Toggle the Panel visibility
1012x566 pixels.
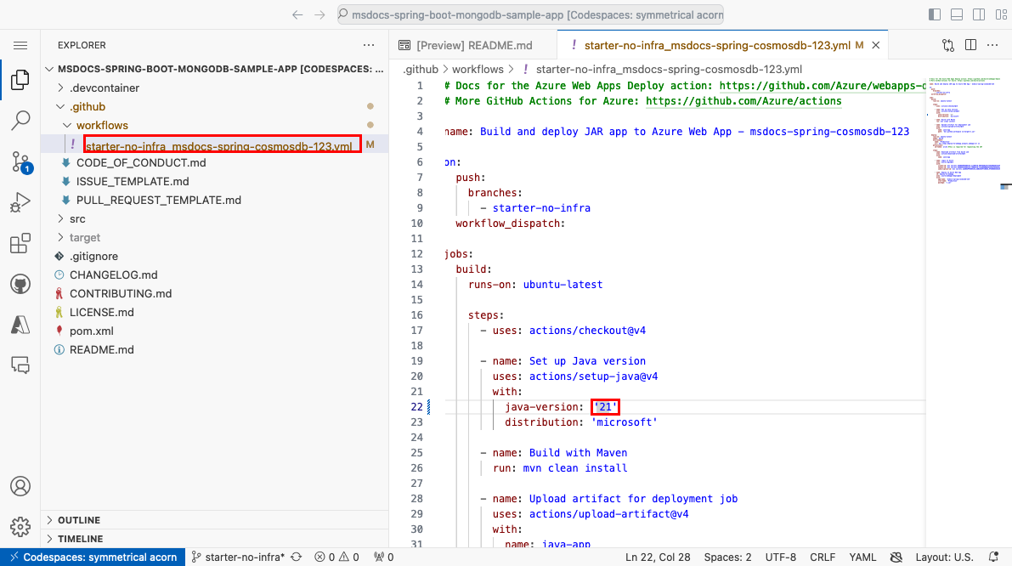[x=958, y=14]
